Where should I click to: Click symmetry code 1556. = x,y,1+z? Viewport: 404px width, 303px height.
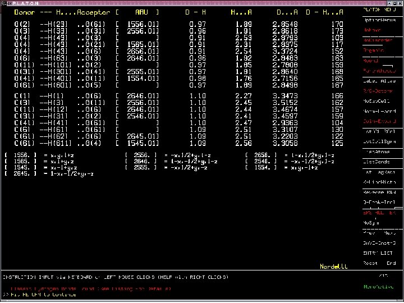point(40,155)
